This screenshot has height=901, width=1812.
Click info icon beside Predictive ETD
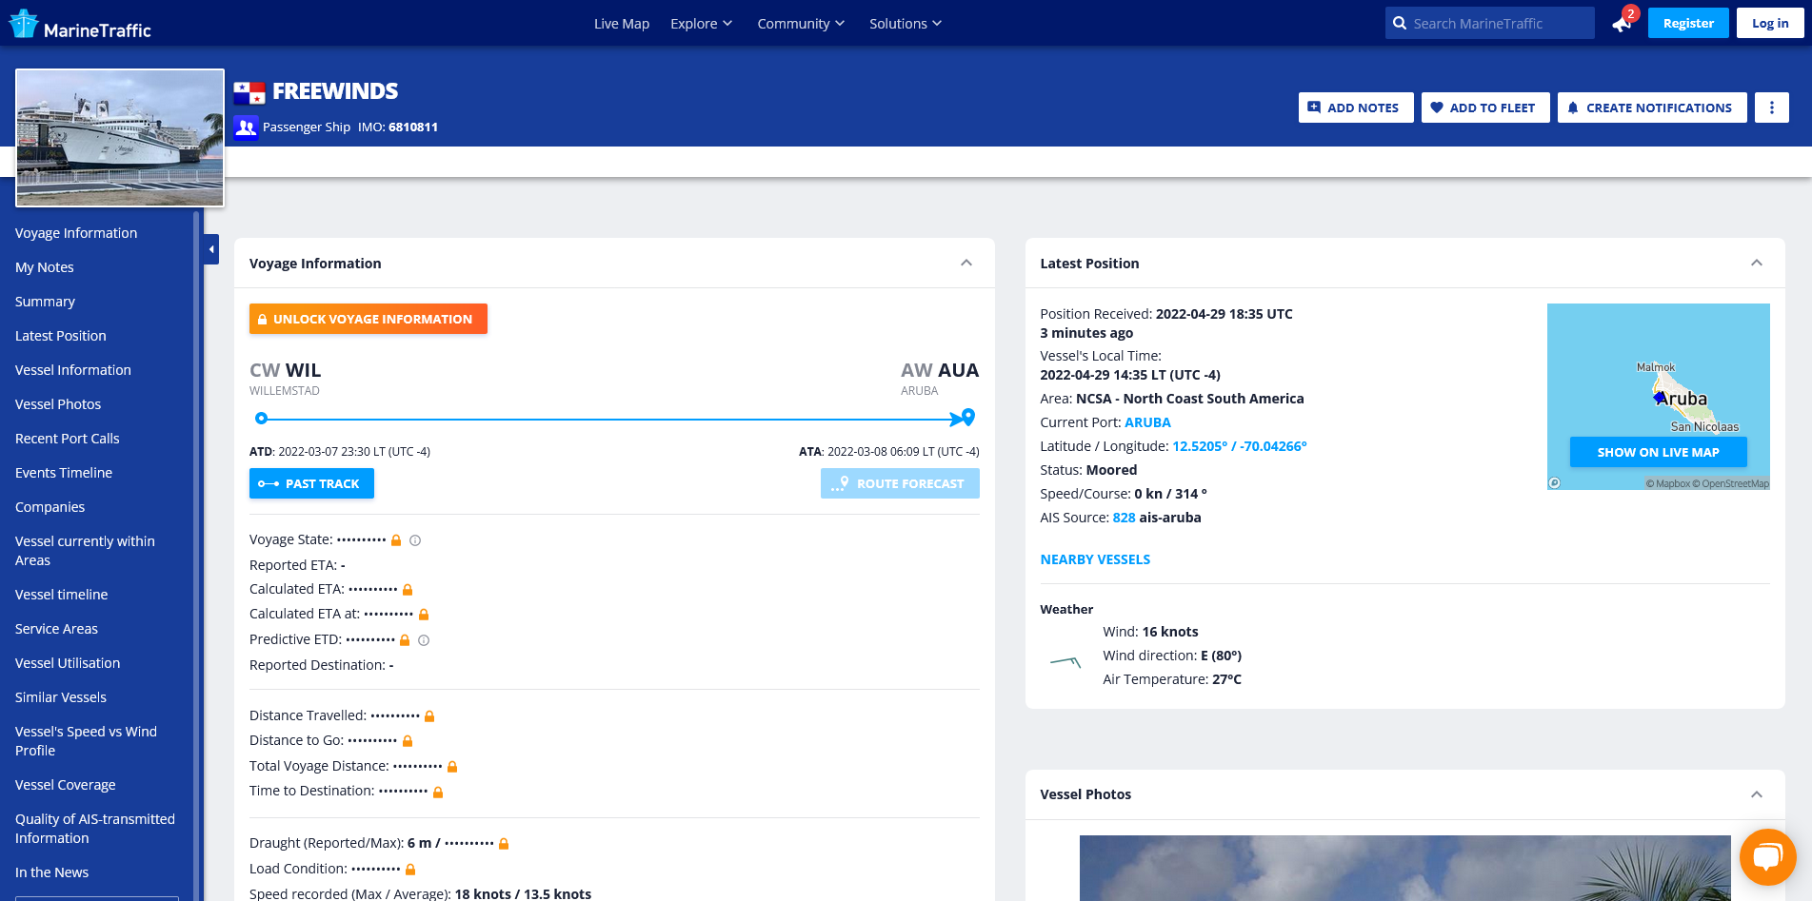point(424,640)
